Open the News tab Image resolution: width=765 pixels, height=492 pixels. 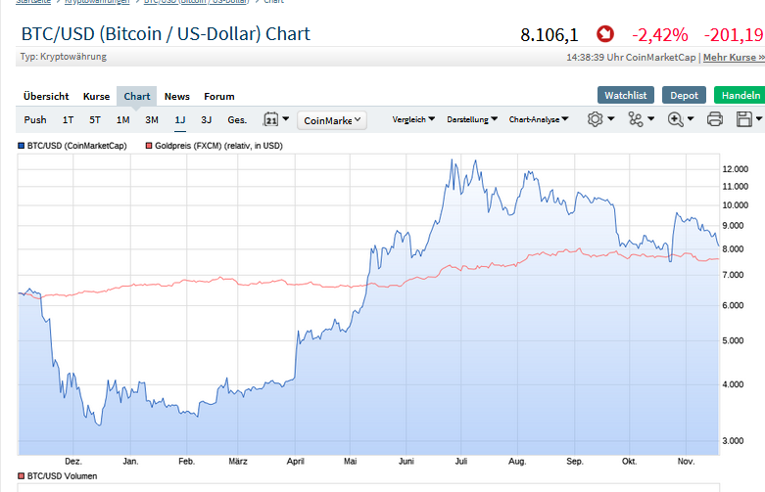(177, 96)
